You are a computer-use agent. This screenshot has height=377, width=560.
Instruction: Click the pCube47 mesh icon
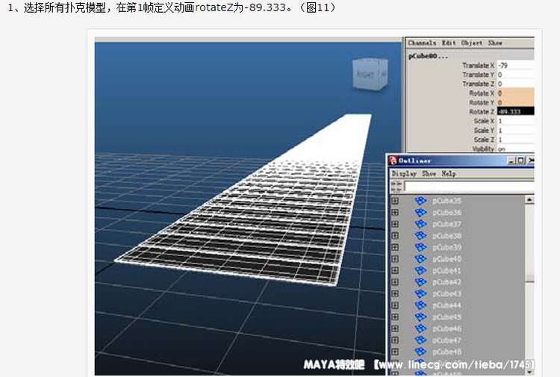pyautogui.click(x=420, y=340)
